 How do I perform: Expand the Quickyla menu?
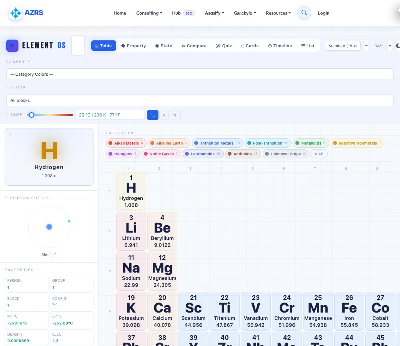[x=245, y=13]
